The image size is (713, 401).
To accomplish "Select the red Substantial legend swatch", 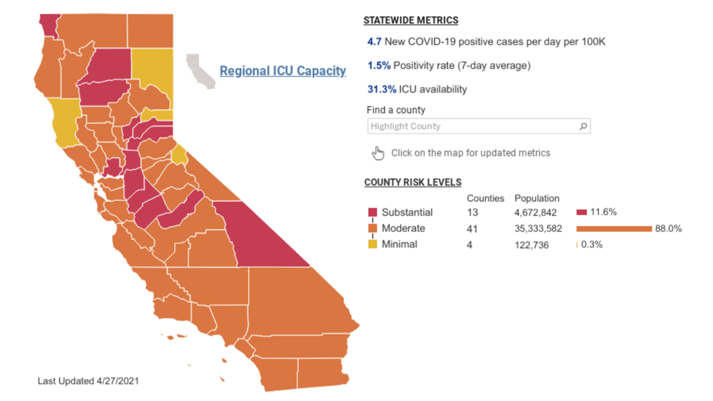I will [x=372, y=212].
